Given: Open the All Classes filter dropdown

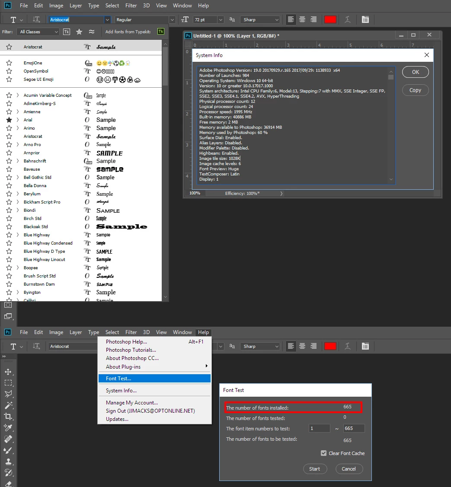Looking at the screenshot, I should [x=38, y=32].
